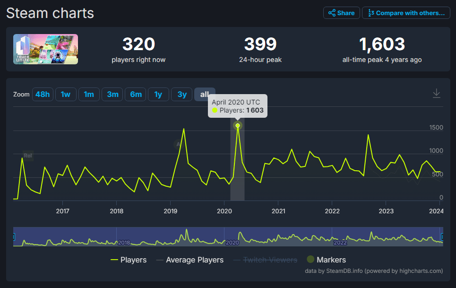This screenshot has height=288, width=456.
Task: Click the 1500 y-axis label
Action: (x=436, y=127)
